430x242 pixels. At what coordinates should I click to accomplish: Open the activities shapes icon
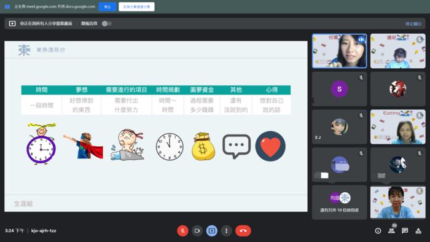[418, 231]
